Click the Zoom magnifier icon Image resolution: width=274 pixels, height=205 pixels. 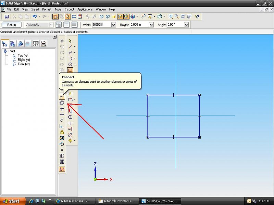177,16
